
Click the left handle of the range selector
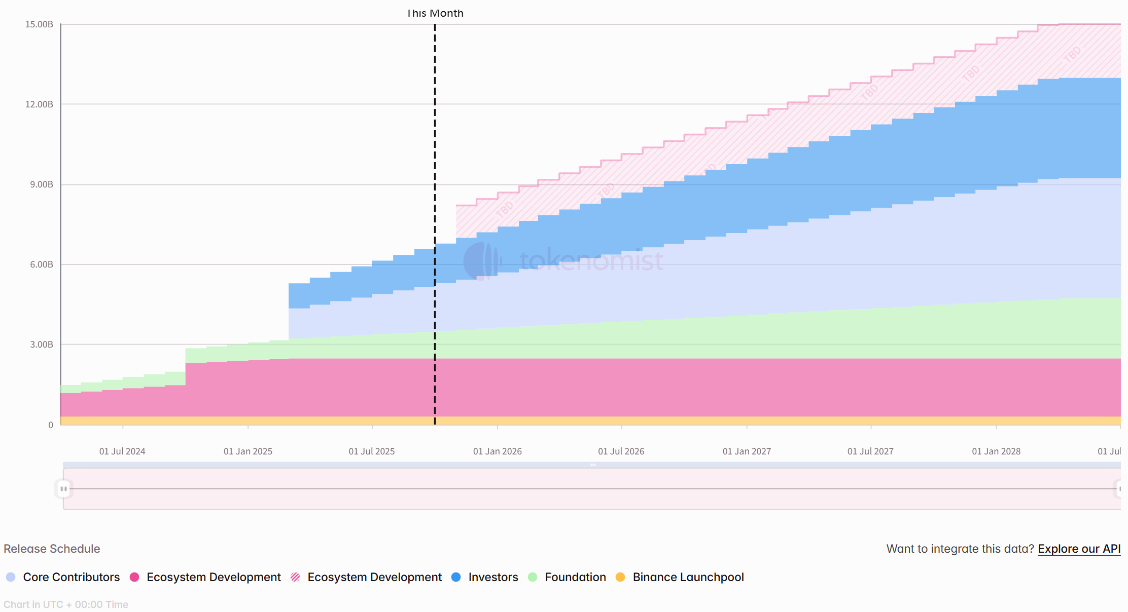click(x=63, y=489)
